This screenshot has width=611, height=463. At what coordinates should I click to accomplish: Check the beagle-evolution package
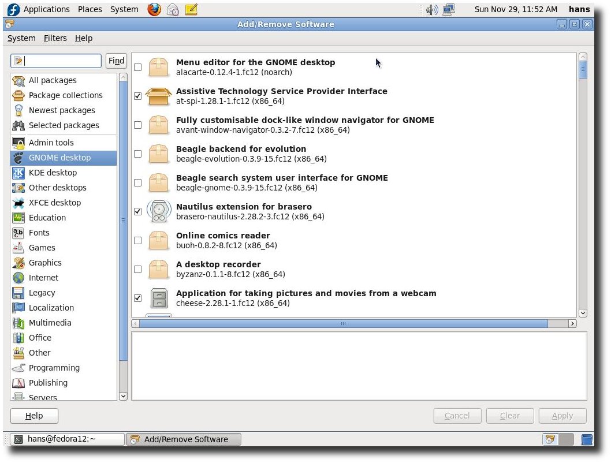138,154
